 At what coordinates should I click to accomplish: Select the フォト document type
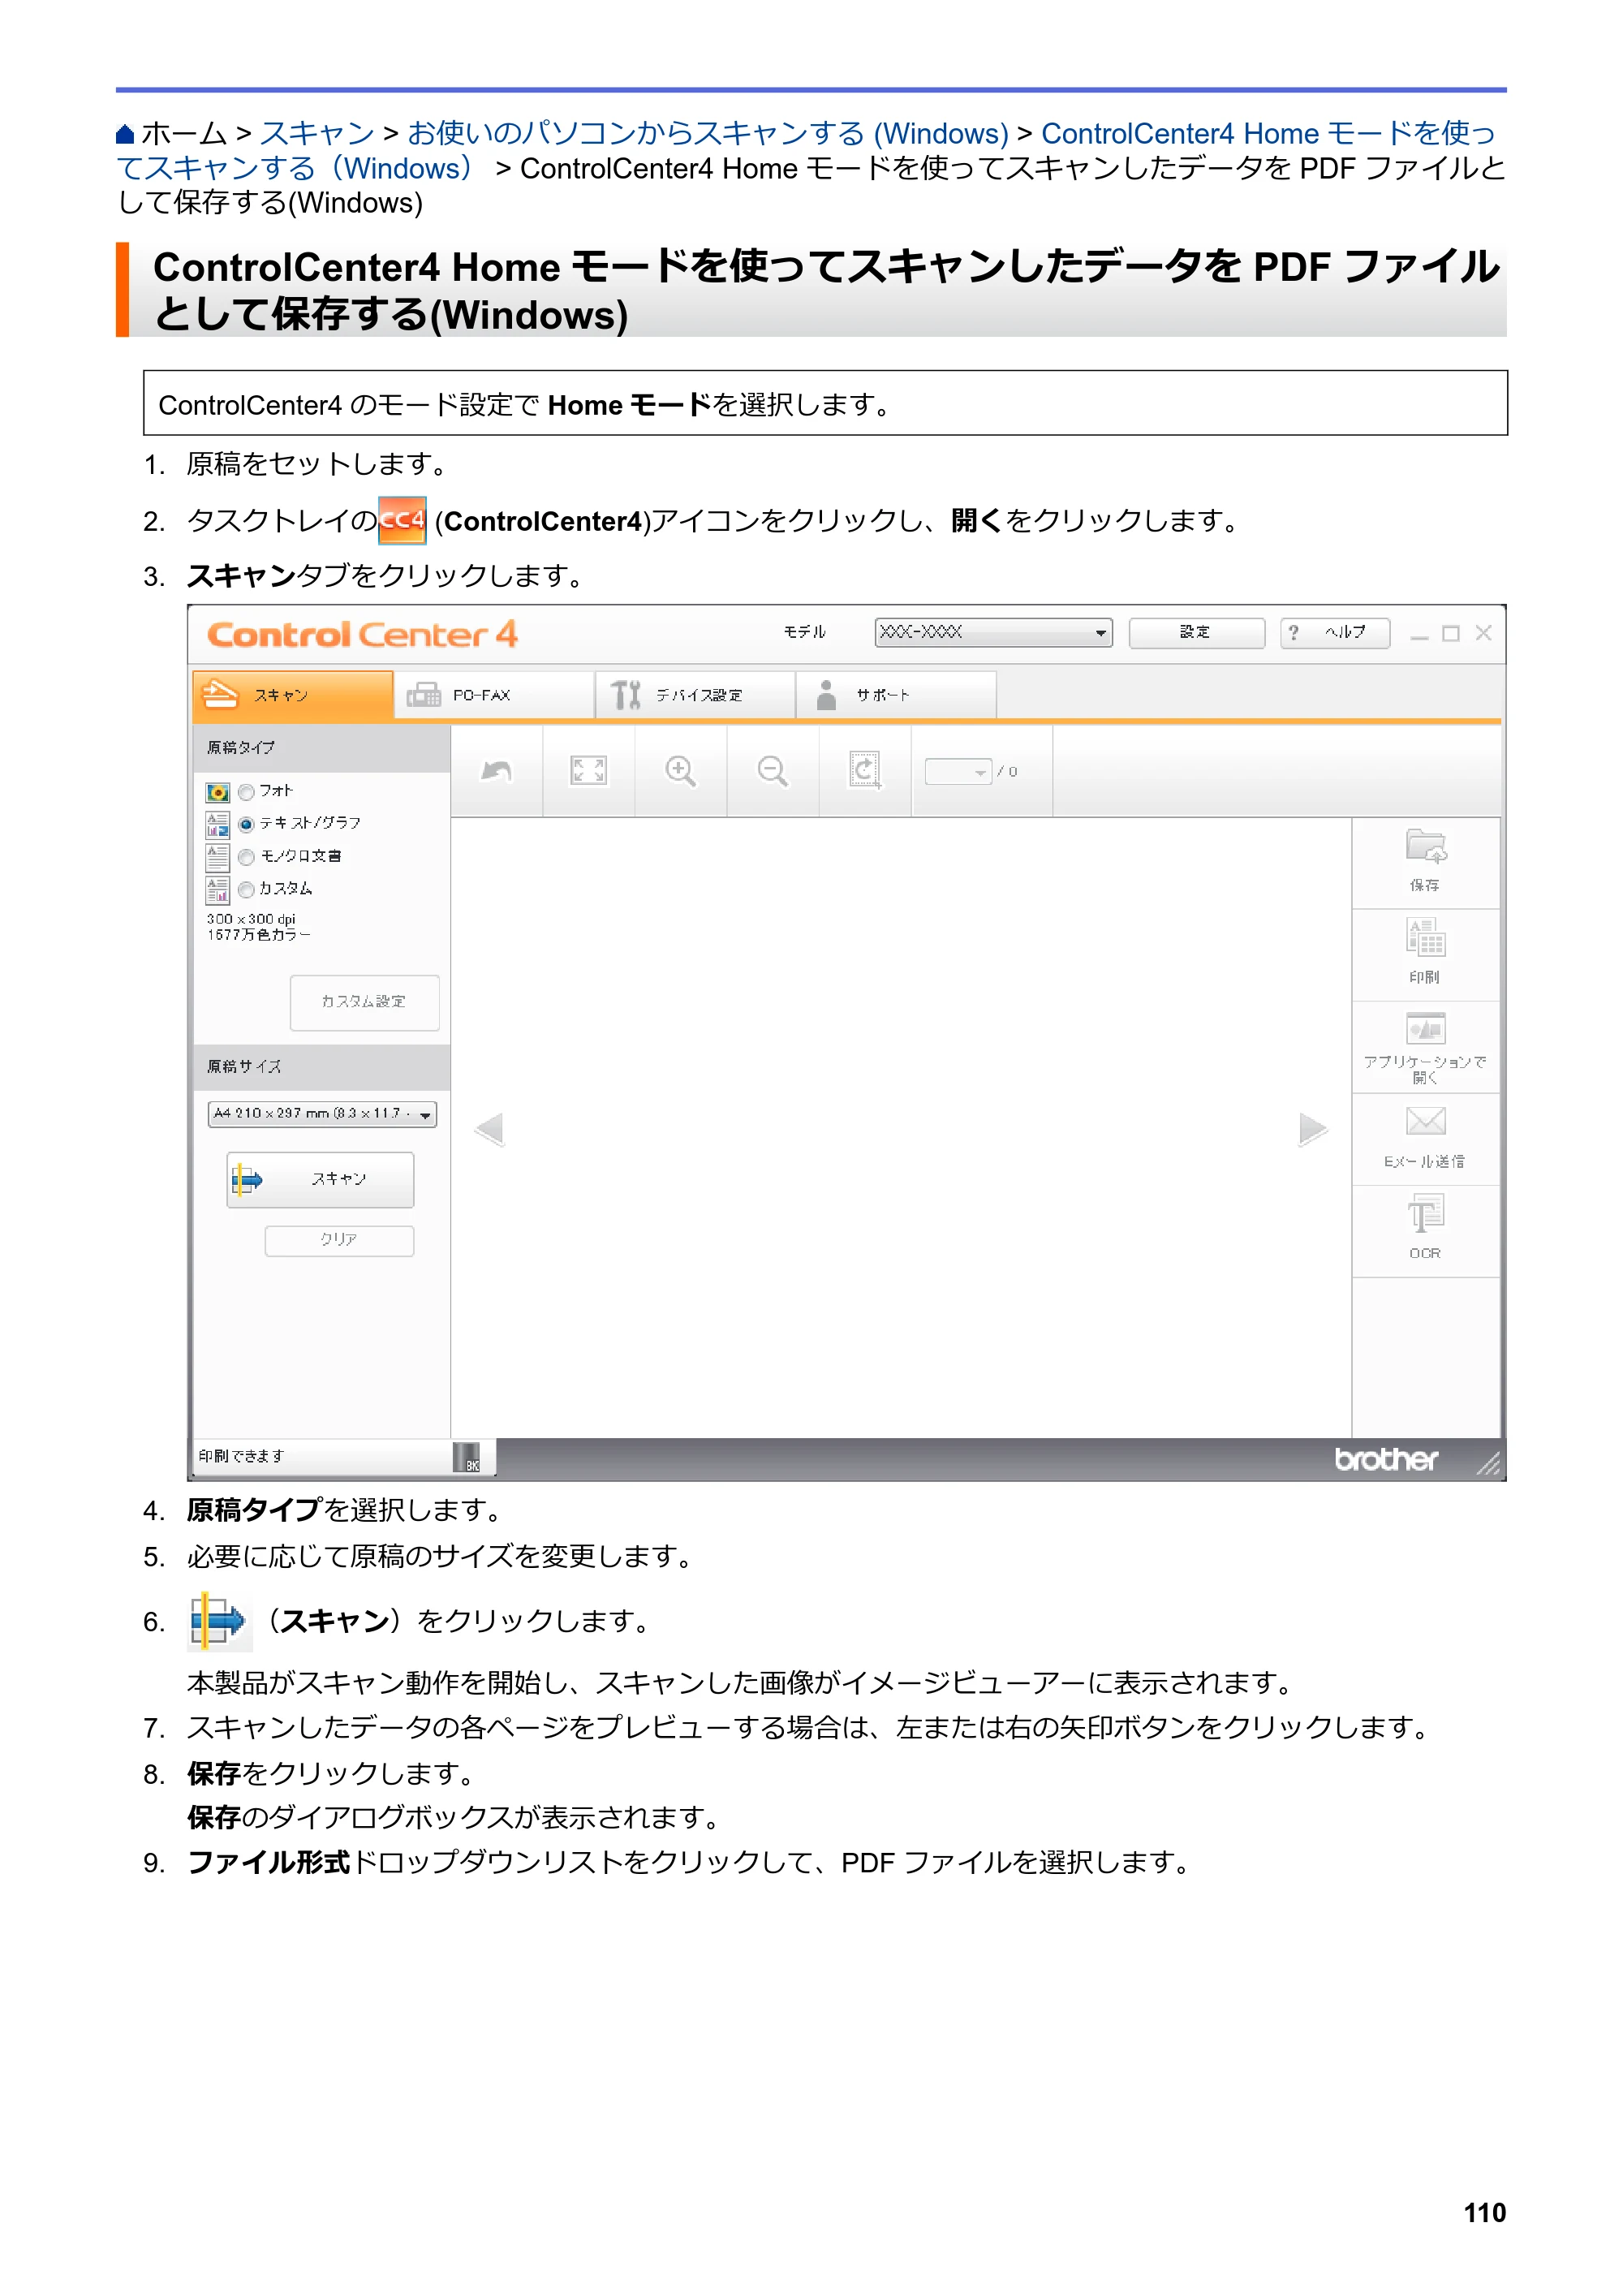(x=247, y=792)
